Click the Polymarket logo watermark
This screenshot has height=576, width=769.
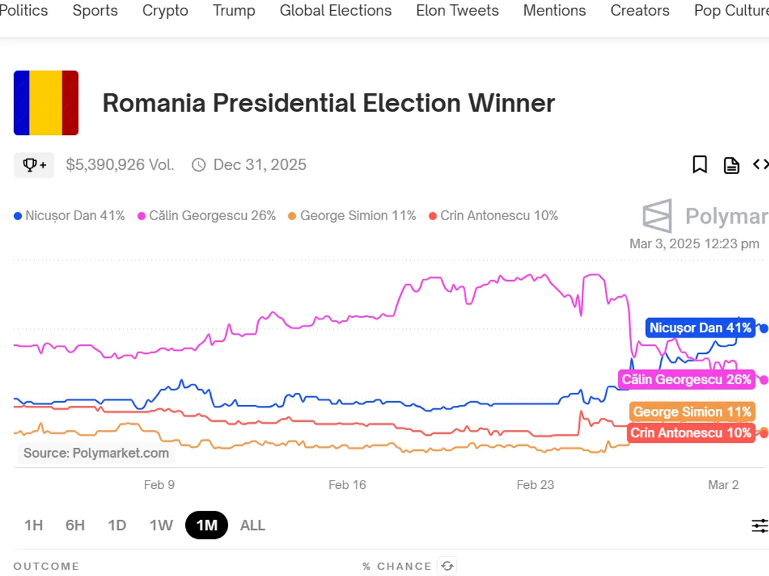point(705,216)
